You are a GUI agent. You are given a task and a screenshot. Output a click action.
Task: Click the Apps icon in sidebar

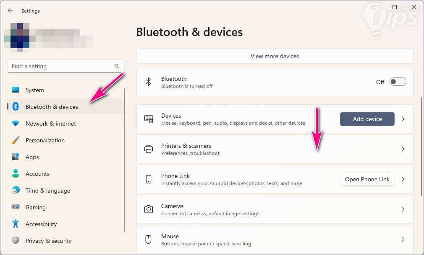tap(16, 157)
